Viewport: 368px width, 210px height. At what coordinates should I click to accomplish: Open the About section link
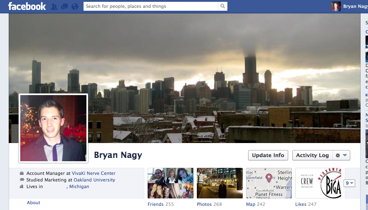(33, 203)
